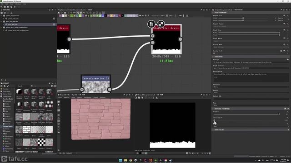
Task: Select the Checker 1 thumbnail in Library
Action: pyautogui.click(x=41, y=142)
